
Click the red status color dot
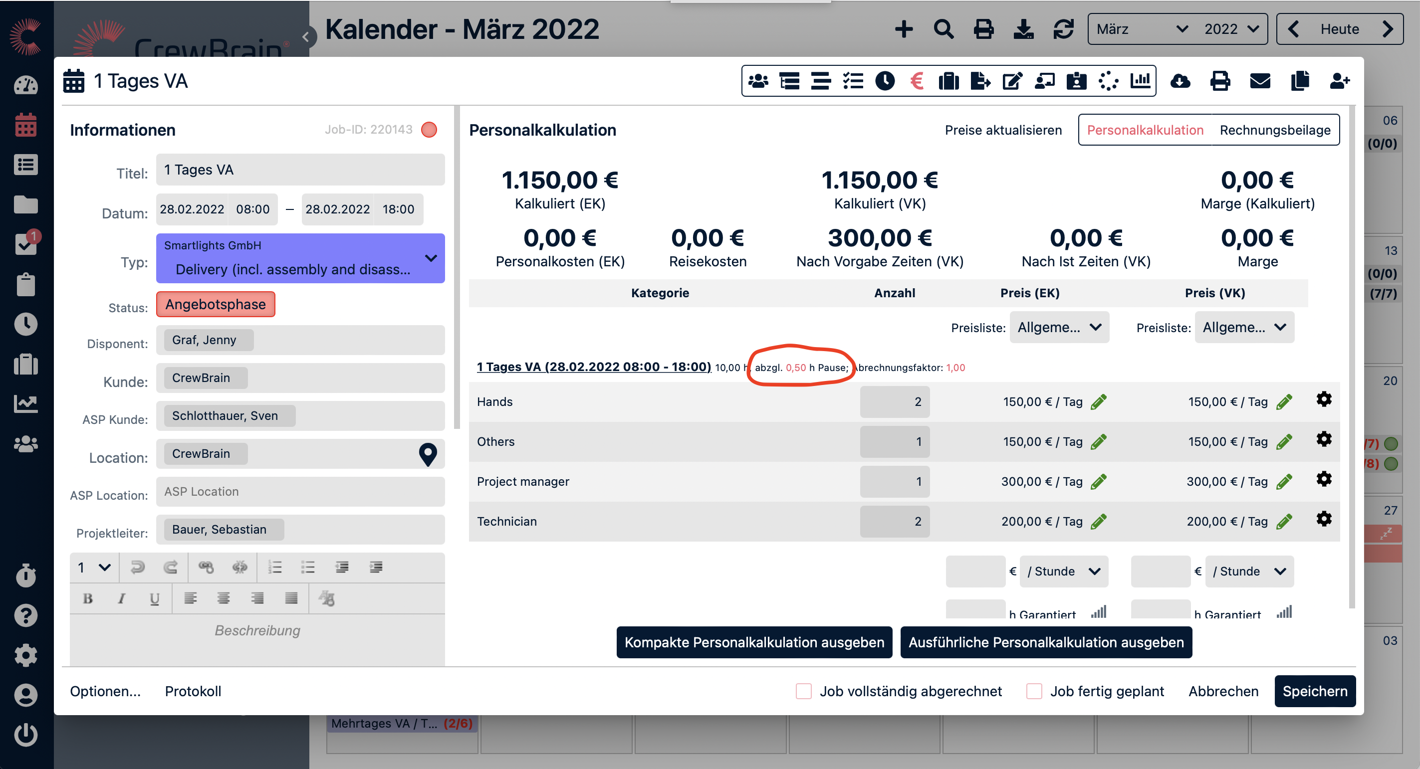(x=429, y=130)
